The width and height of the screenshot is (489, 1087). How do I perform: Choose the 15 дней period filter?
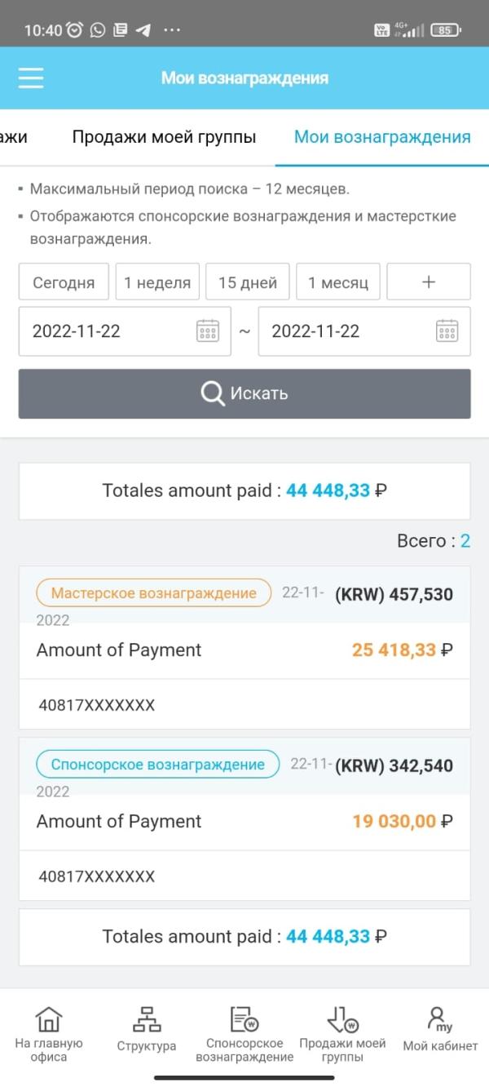pyautogui.click(x=248, y=282)
